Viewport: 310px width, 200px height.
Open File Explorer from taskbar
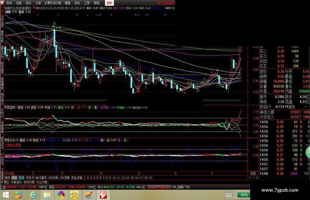(x=47, y=195)
